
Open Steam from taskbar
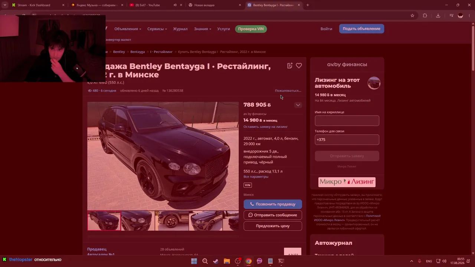[216, 261]
